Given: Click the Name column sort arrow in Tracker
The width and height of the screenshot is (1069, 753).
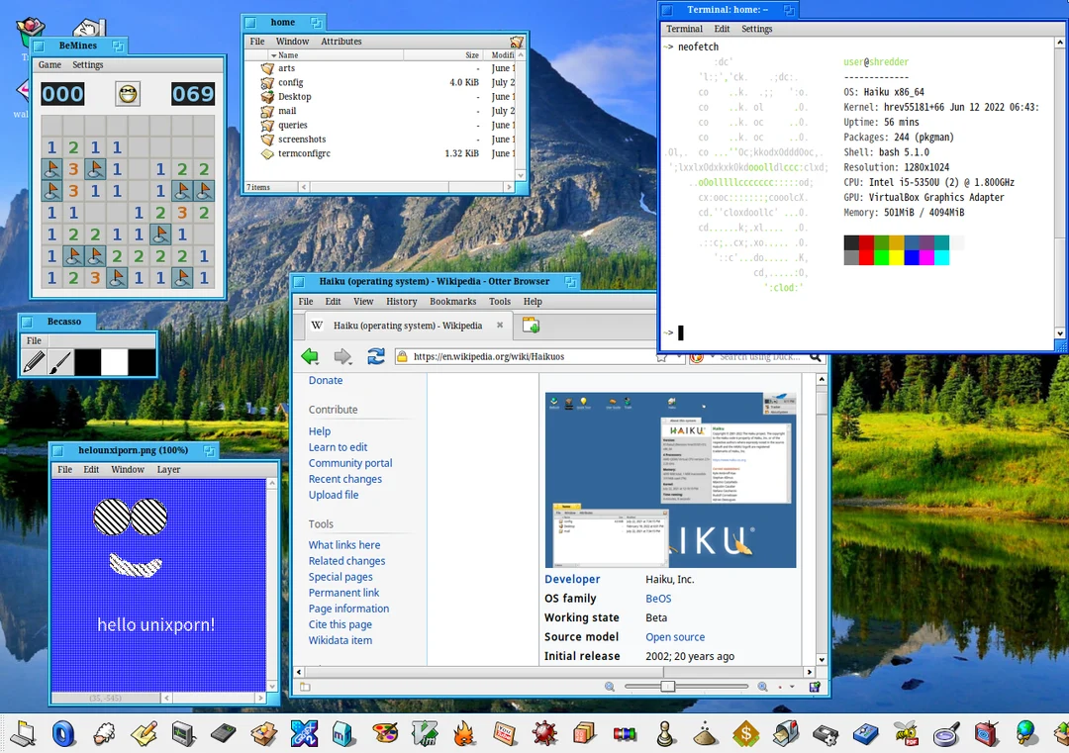Looking at the screenshot, I should [x=273, y=55].
